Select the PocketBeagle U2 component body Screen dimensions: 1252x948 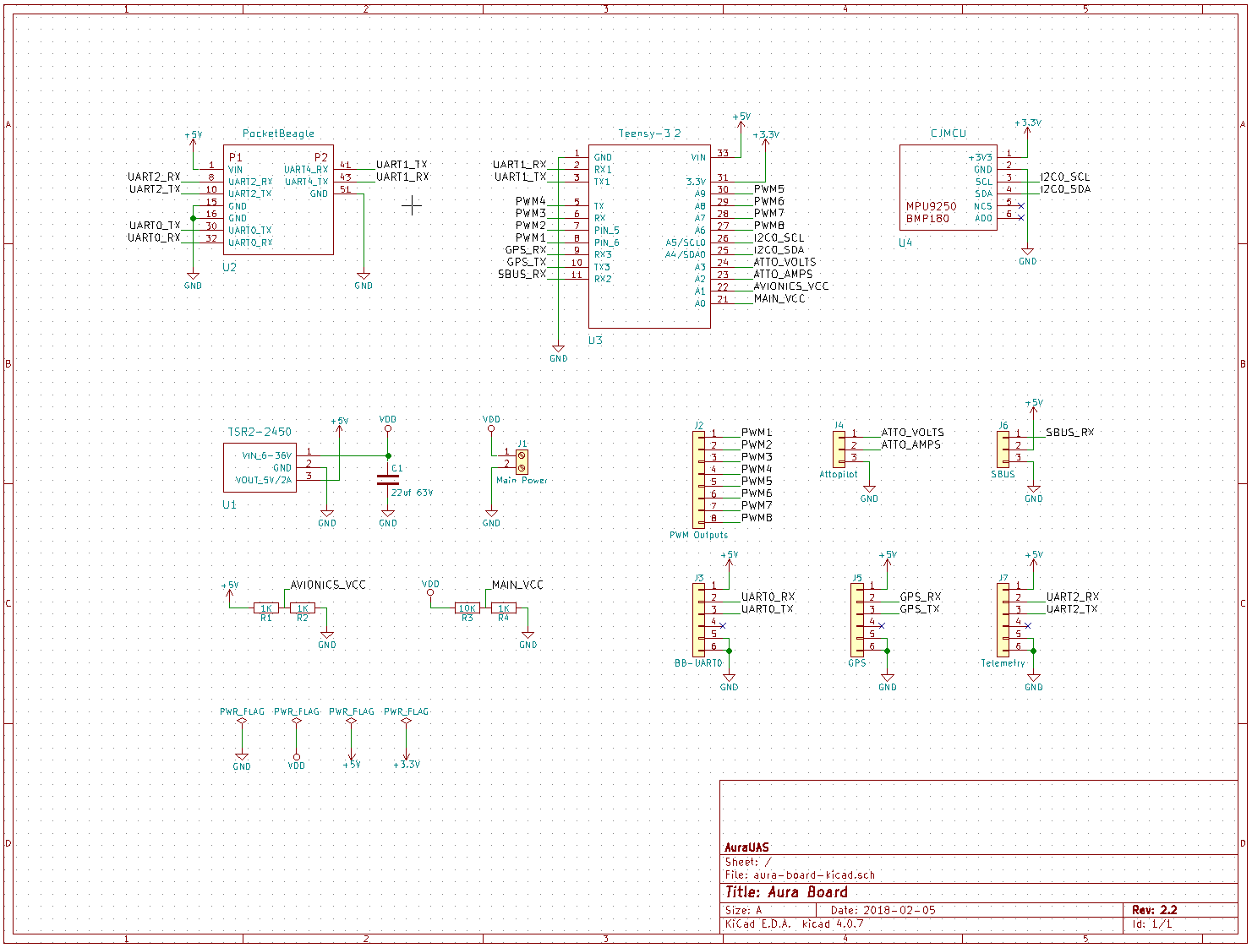278,199
